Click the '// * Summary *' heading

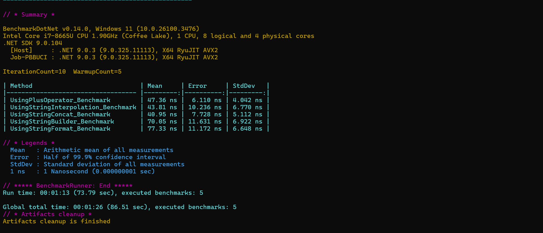click(29, 15)
